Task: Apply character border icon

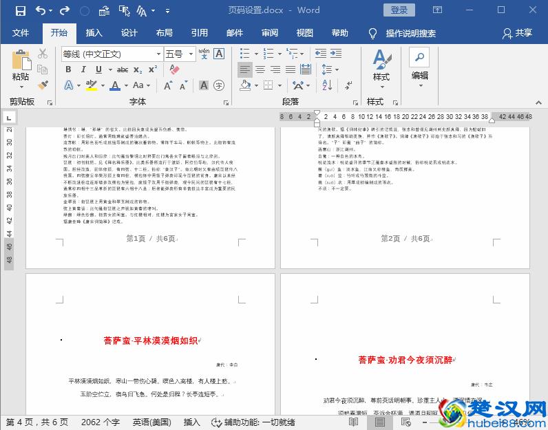Action: [219, 54]
